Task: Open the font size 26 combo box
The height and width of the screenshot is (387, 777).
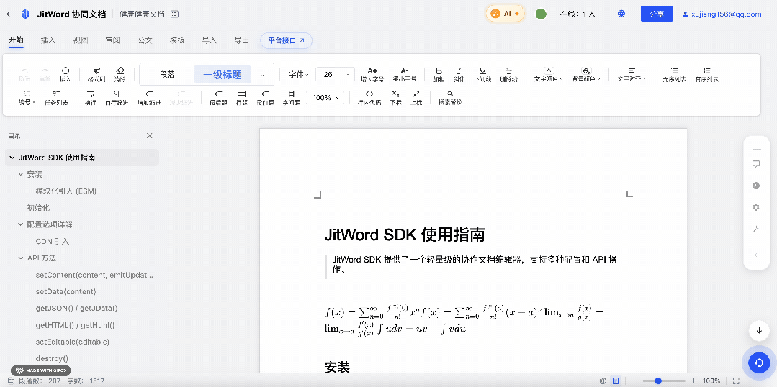Action: click(335, 75)
